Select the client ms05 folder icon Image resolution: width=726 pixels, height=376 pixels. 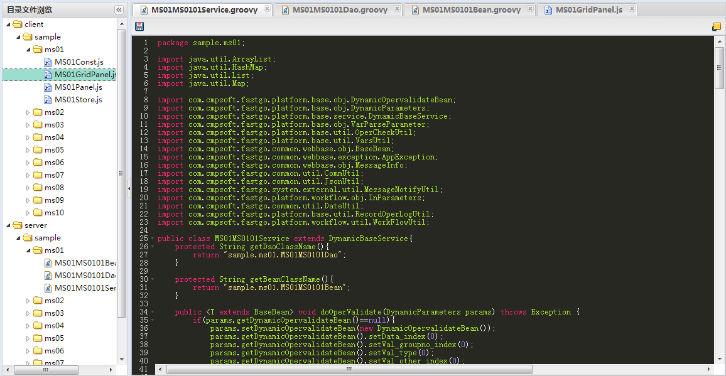[x=38, y=149]
